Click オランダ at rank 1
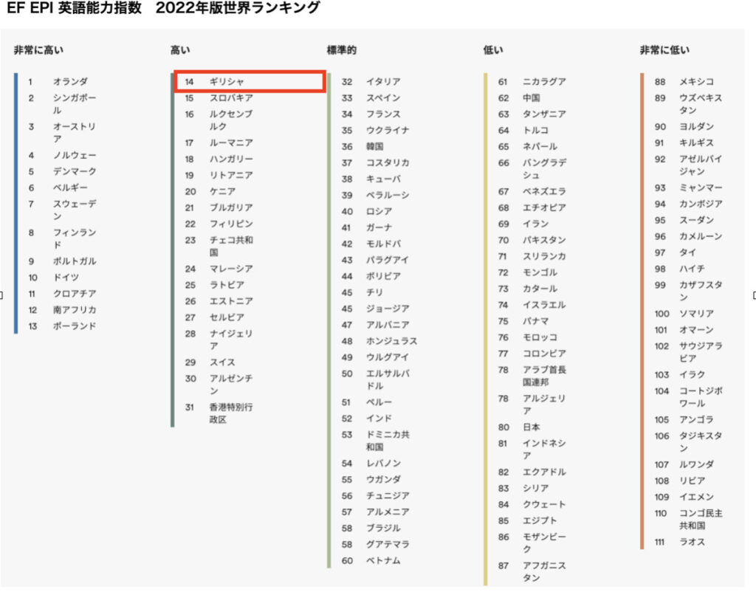This screenshot has width=756, height=592. click(x=70, y=82)
